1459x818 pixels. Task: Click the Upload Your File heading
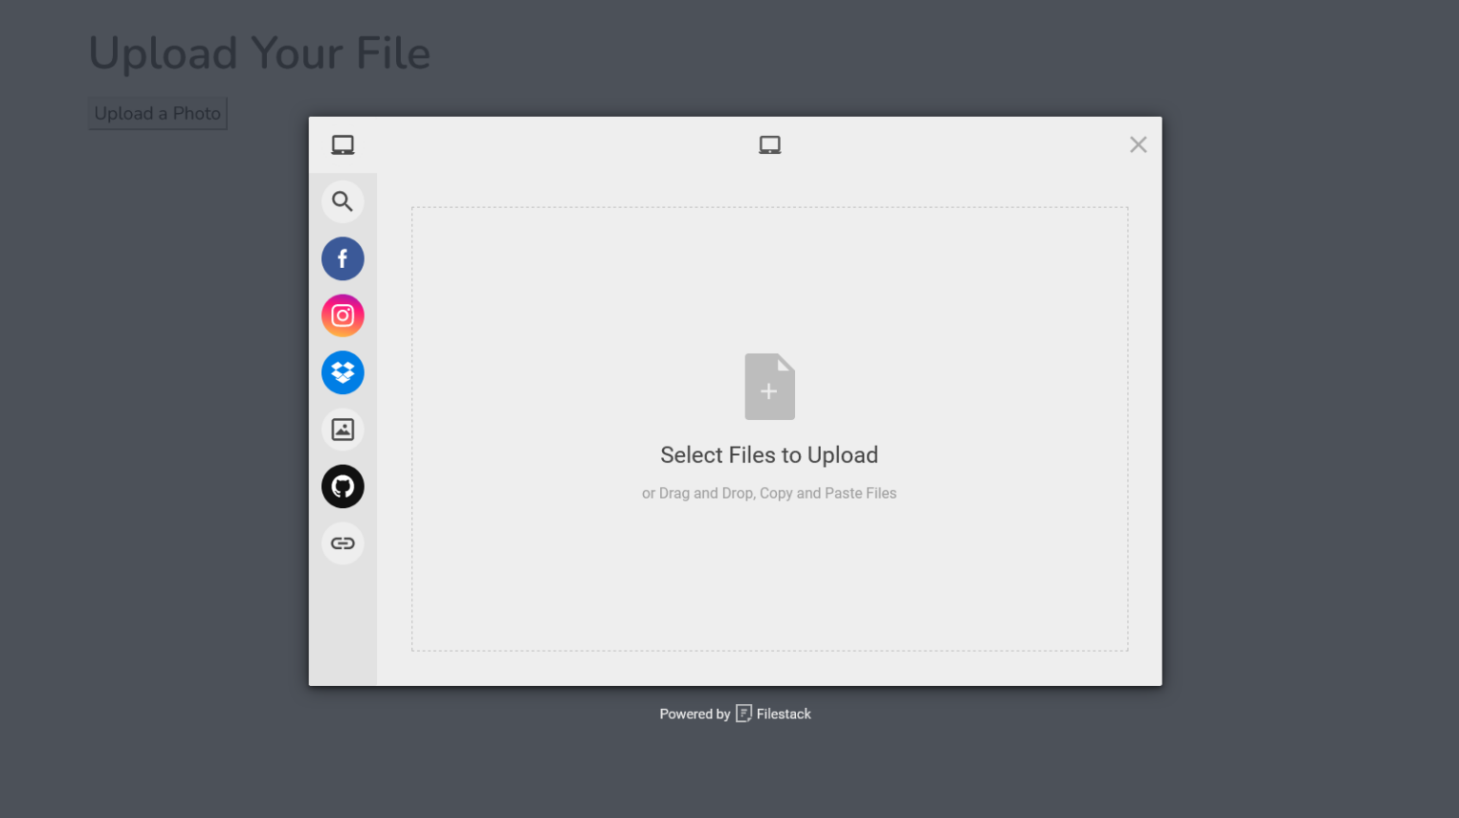[259, 53]
